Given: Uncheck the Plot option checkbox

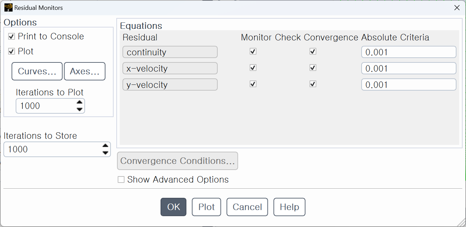Looking at the screenshot, I should coord(12,52).
